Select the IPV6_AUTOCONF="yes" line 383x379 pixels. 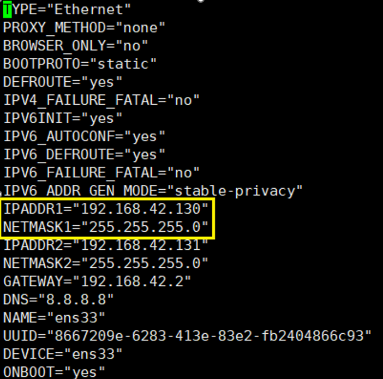(x=84, y=136)
